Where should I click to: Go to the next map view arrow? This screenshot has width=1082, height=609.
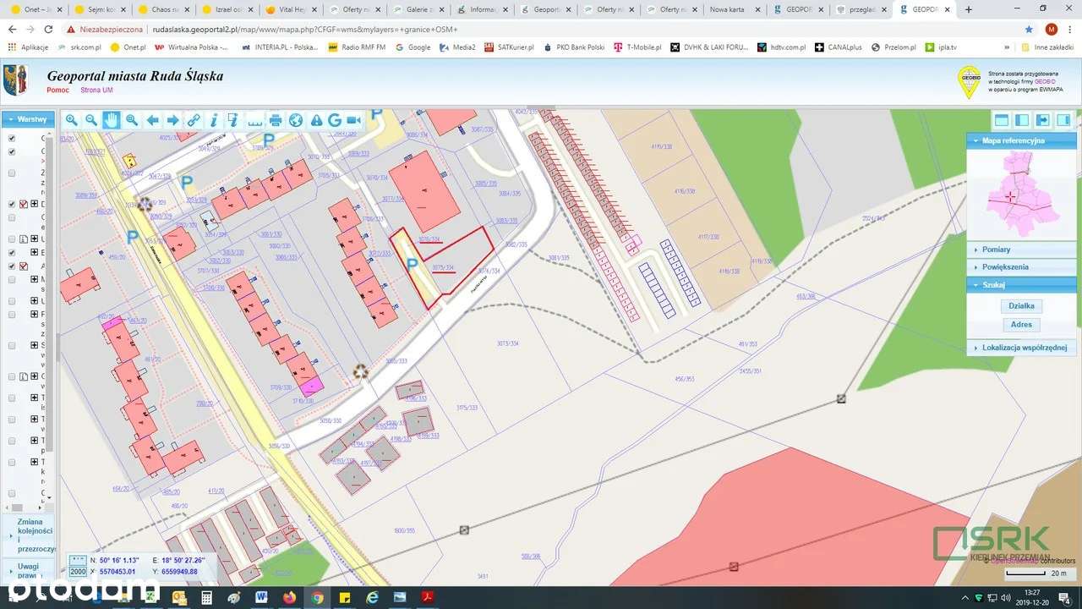[173, 120]
